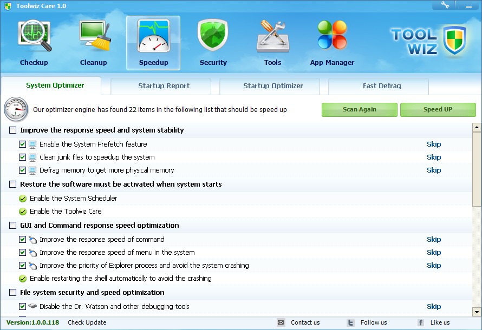
Task: Skip the Explorer process priority item
Action: 434,265
